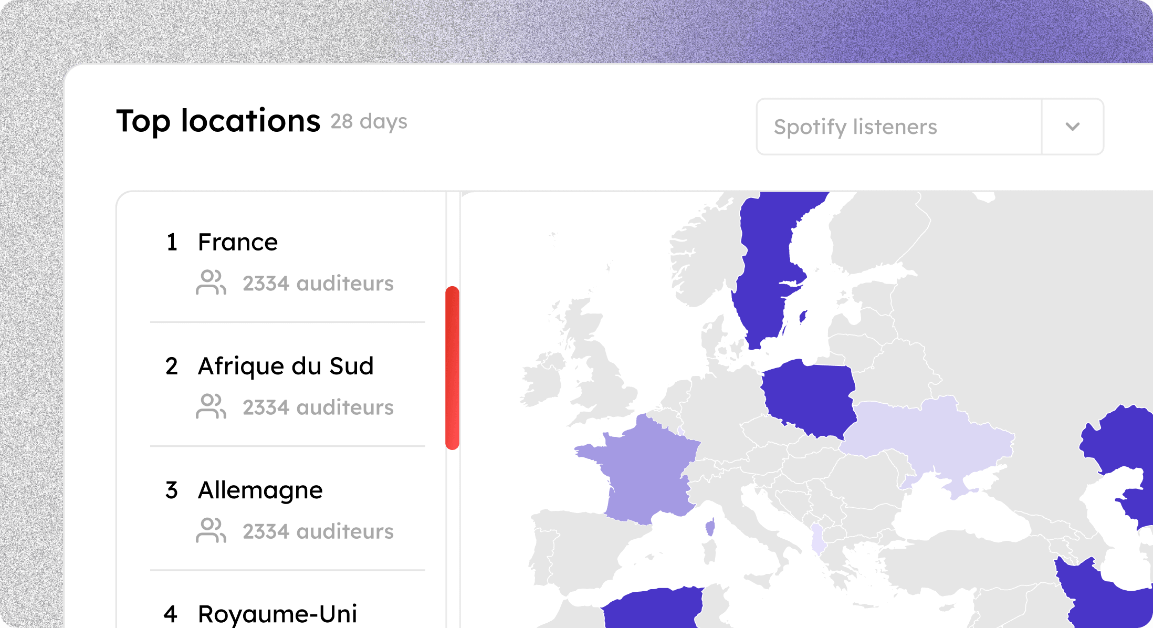Image resolution: width=1153 pixels, height=628 pixels.
Task: Click the listeners icon under Afrique du Sud
Action: pos(211,406)
